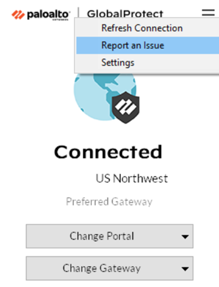The width and height of the screenshot is (219, 287).
Task: Click the Preferred Gateway label
Action: [x=109, y=202]
